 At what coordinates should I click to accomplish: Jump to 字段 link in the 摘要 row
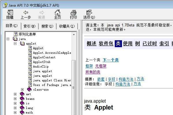coord(112,79)
